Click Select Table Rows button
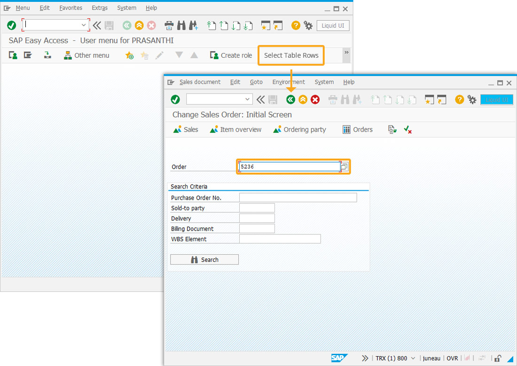517x366 pixels. pyautogui.click(x=291, y=55)
